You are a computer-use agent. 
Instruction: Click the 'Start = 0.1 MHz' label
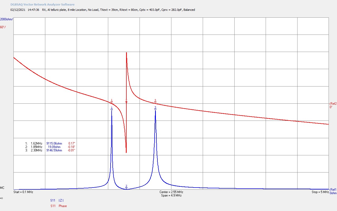[23, 192]
